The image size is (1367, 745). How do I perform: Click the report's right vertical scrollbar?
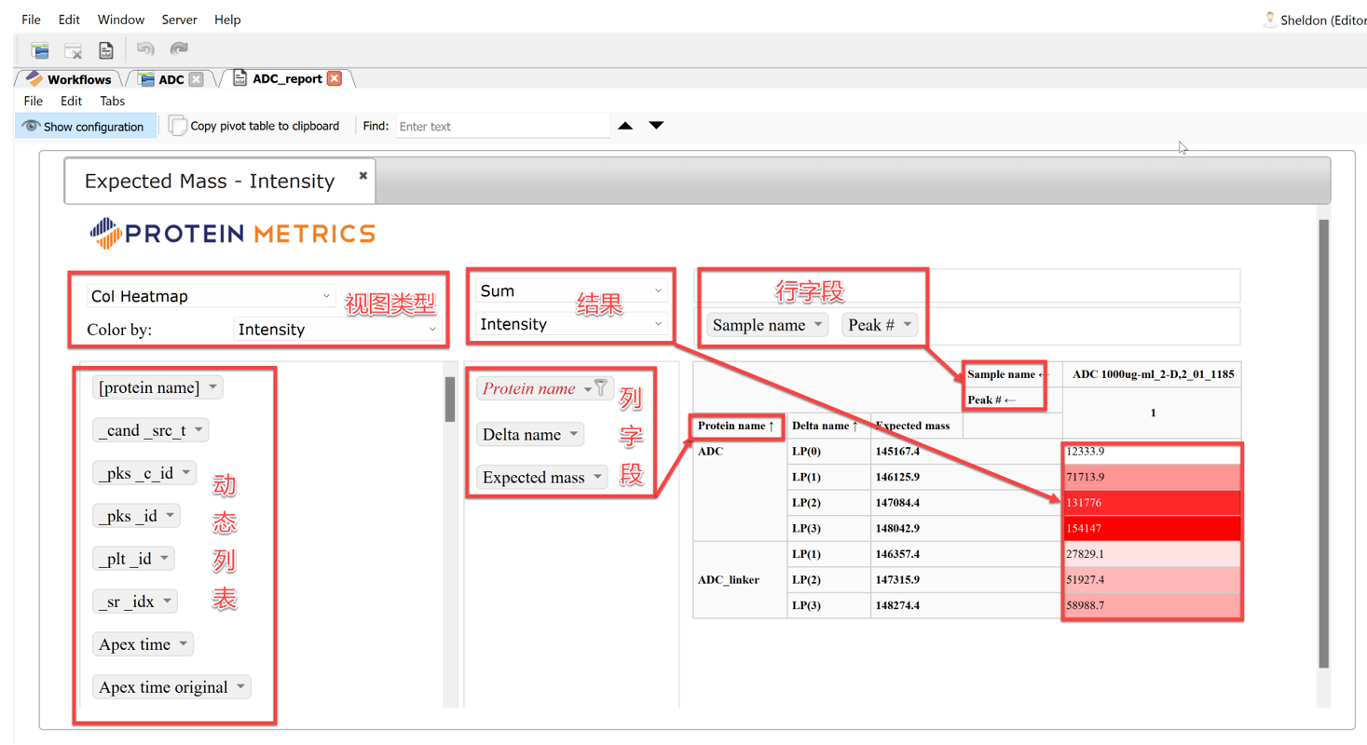pyautogui.click(x=1324, y=443)
